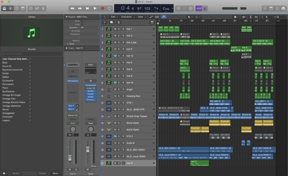The width and height of the screenshot is (288, 176).
Task: Open the Omnisphere instrument plugin
Action: (73, 81)
